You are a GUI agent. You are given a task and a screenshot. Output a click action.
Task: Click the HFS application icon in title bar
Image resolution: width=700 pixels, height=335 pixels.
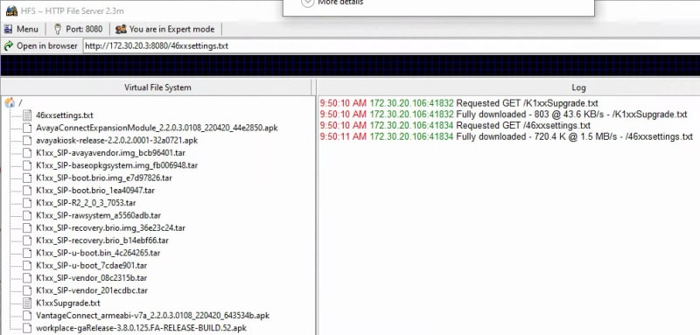[11, 10]
